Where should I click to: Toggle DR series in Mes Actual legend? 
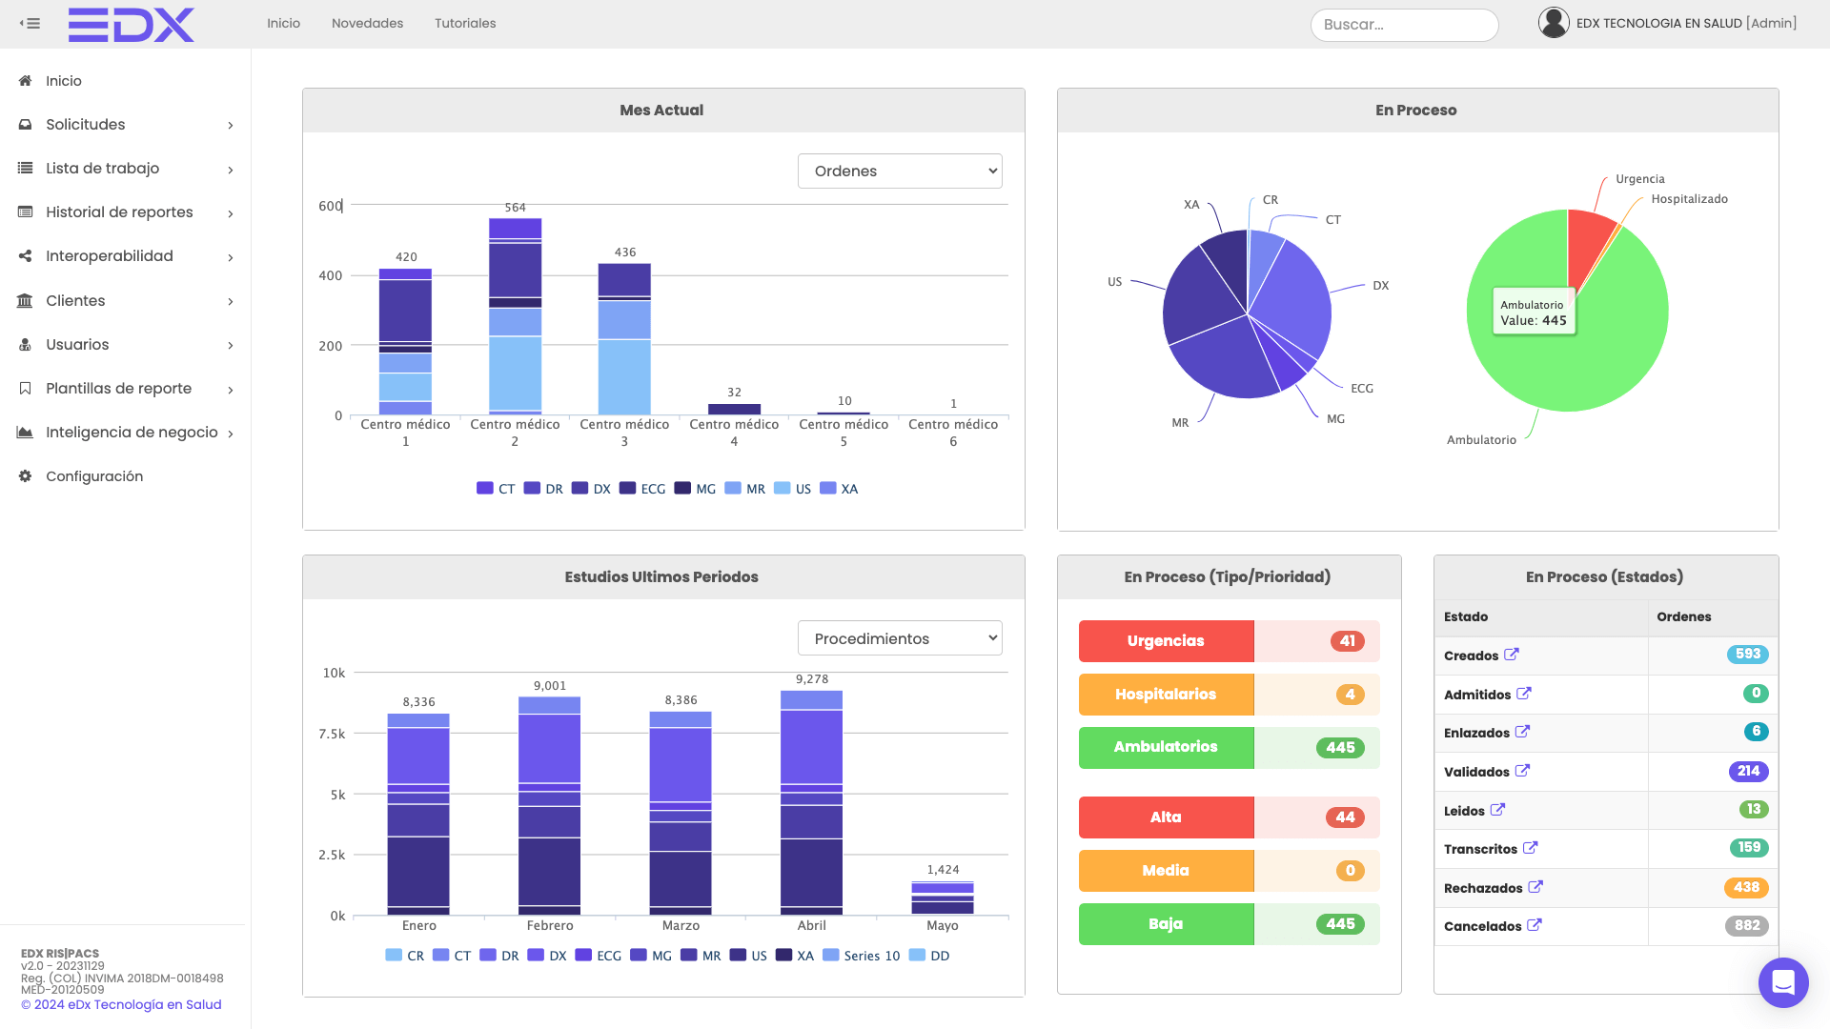click(x=543, y=489)
